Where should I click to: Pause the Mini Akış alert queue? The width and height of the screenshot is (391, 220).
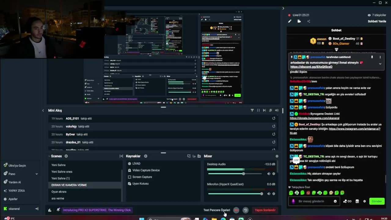pyautogui.click(x=258, y=110)
